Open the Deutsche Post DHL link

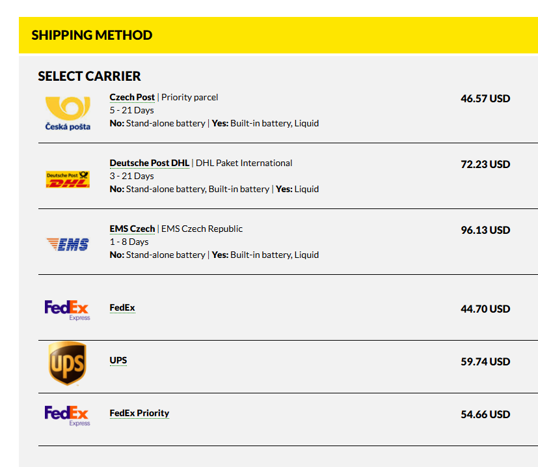pyautogui.click(x=149, y=163)
